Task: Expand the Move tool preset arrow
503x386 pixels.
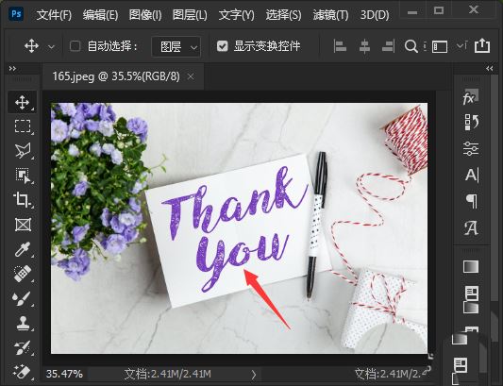Action: [51, 47]
